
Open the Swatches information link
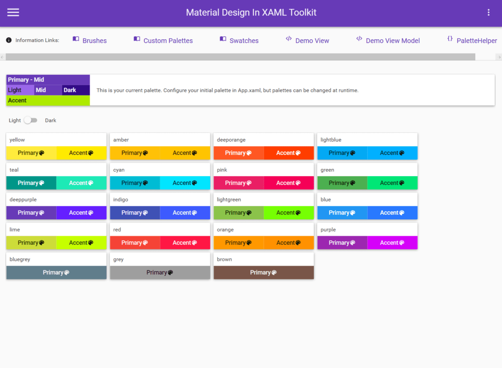244,41
